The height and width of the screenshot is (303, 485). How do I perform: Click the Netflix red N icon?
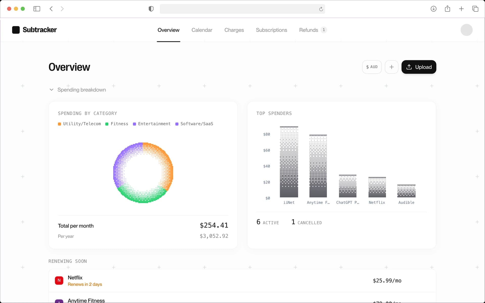59,280
